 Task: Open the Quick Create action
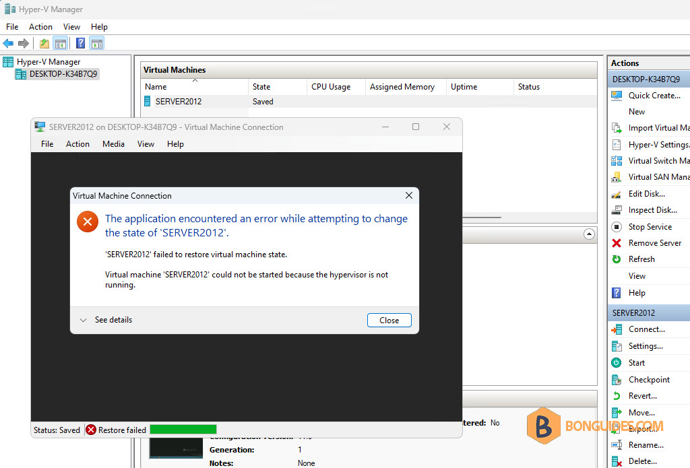click(654, 96)
